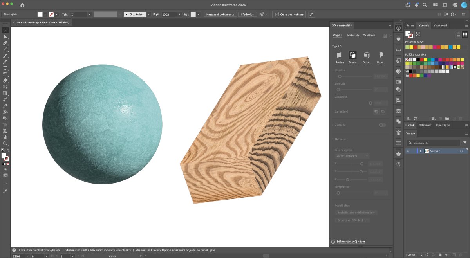The width and height of the screenshot is (470, 258).
Task: Click Krytí opacity 100% field
Action: [x=169, y=14]
